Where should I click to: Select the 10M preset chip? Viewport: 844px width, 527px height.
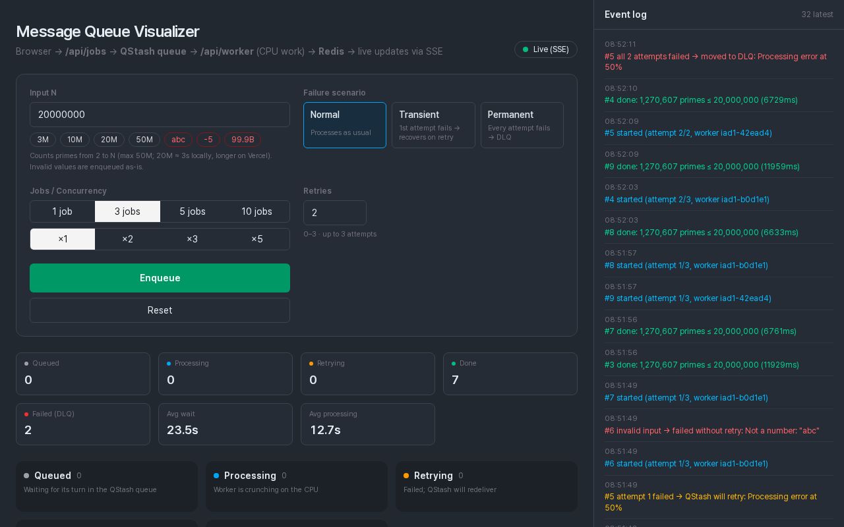[x=75, y=140]
